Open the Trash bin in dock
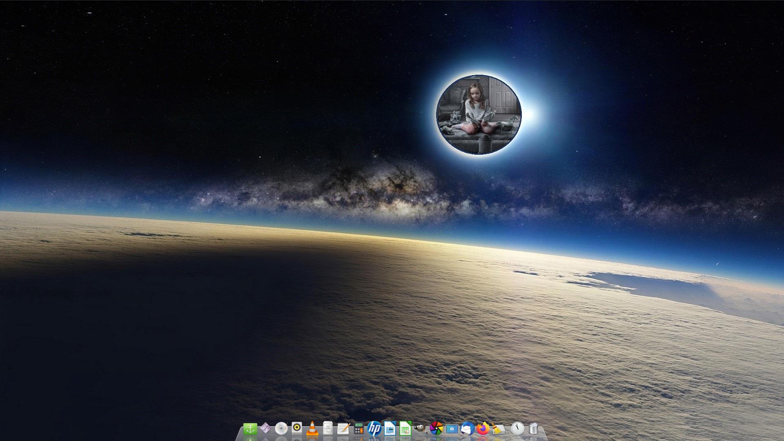Image resolution: width=784 pixels, height=441 pixels. [x=533, y=429]
